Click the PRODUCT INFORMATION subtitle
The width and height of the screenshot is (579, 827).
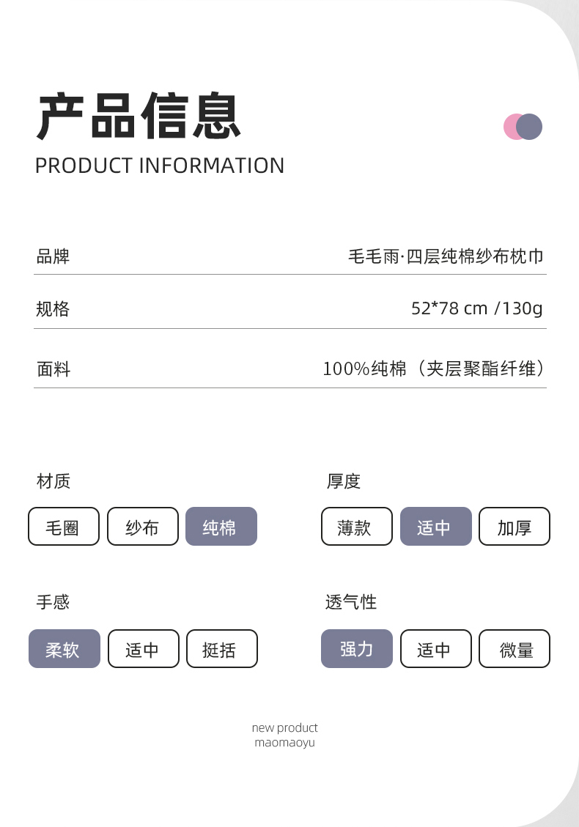click(160, 166)
